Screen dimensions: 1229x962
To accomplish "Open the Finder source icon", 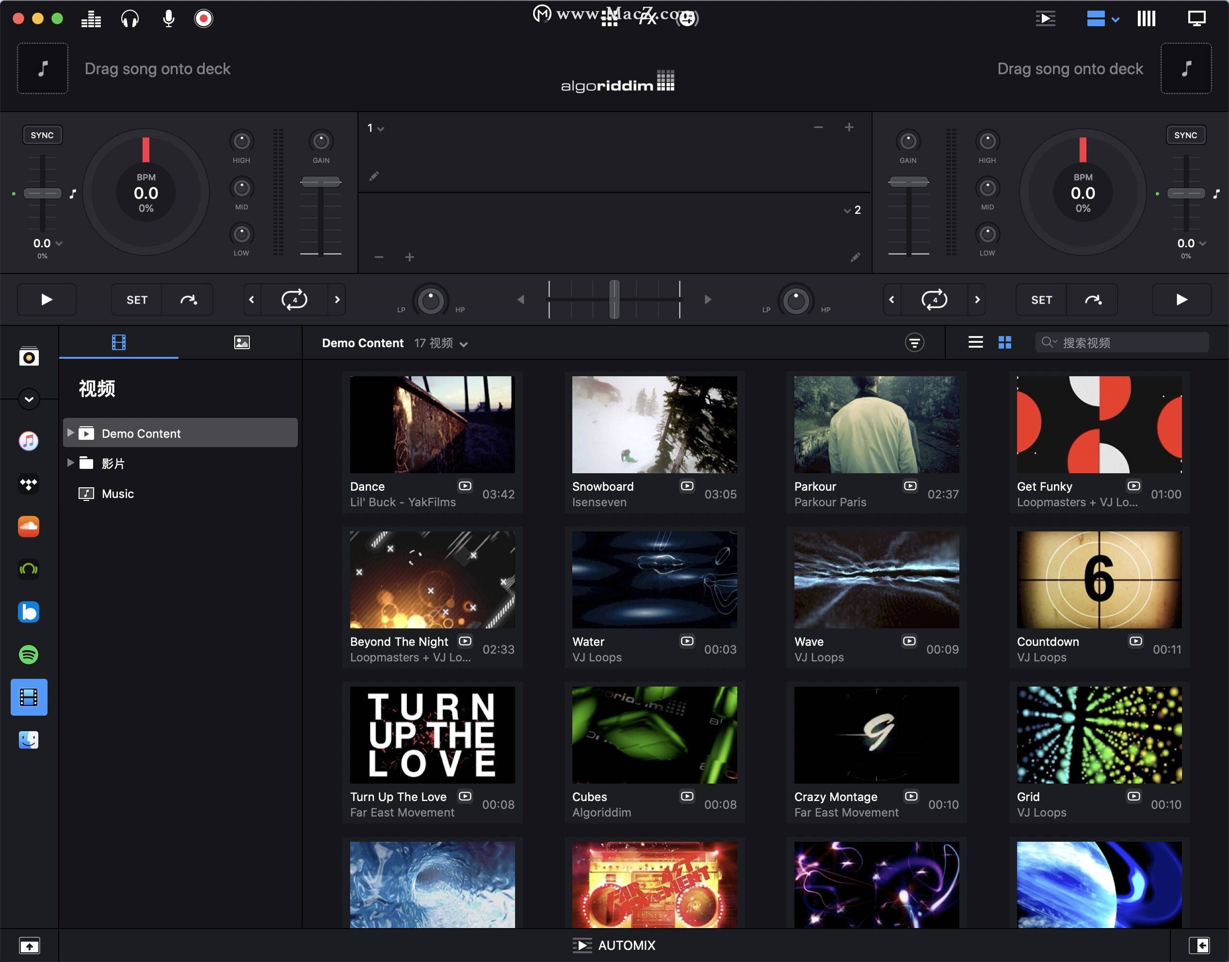I will click(x=29, y=740).
